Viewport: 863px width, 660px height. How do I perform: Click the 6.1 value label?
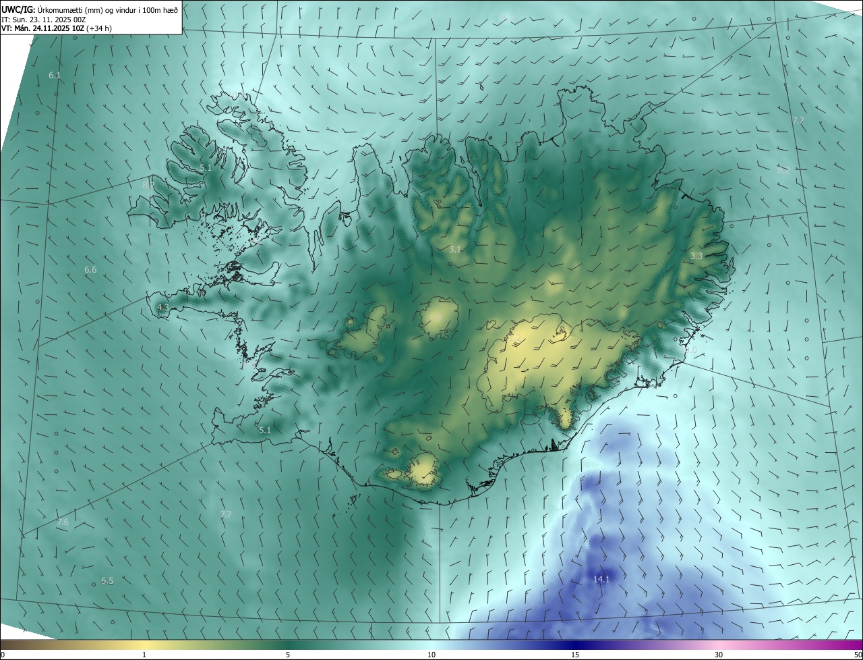[55, 76]
